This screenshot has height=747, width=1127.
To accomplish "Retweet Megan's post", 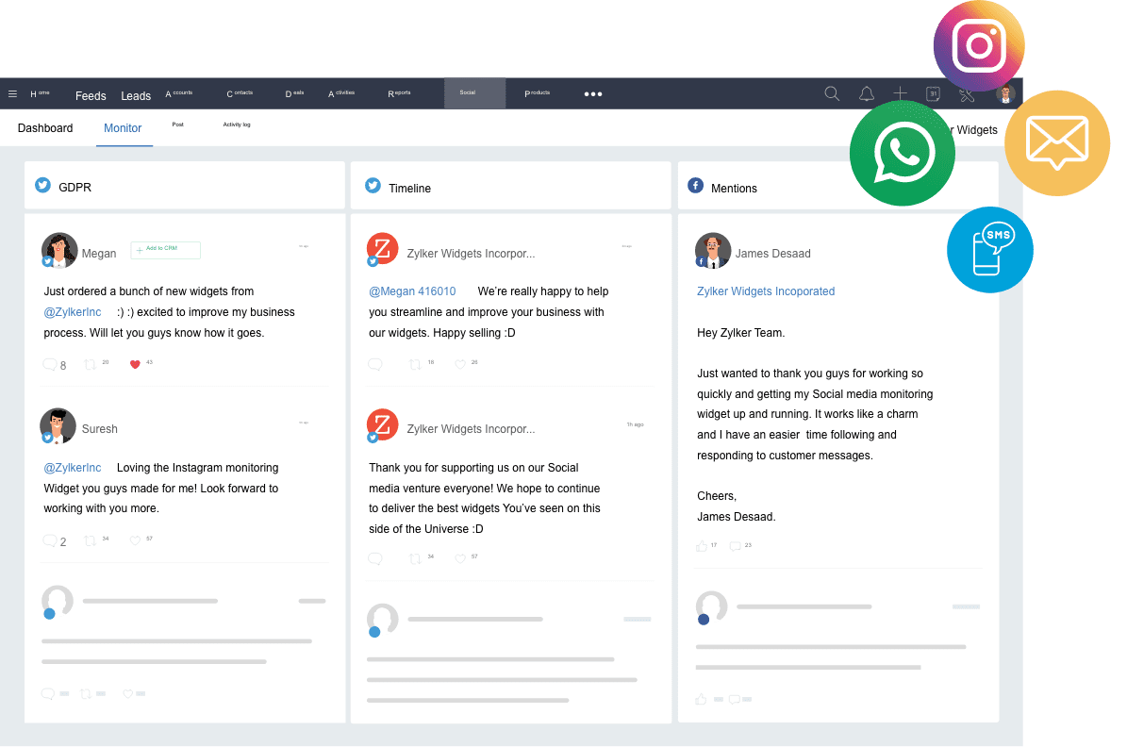I will coord(90,364).
